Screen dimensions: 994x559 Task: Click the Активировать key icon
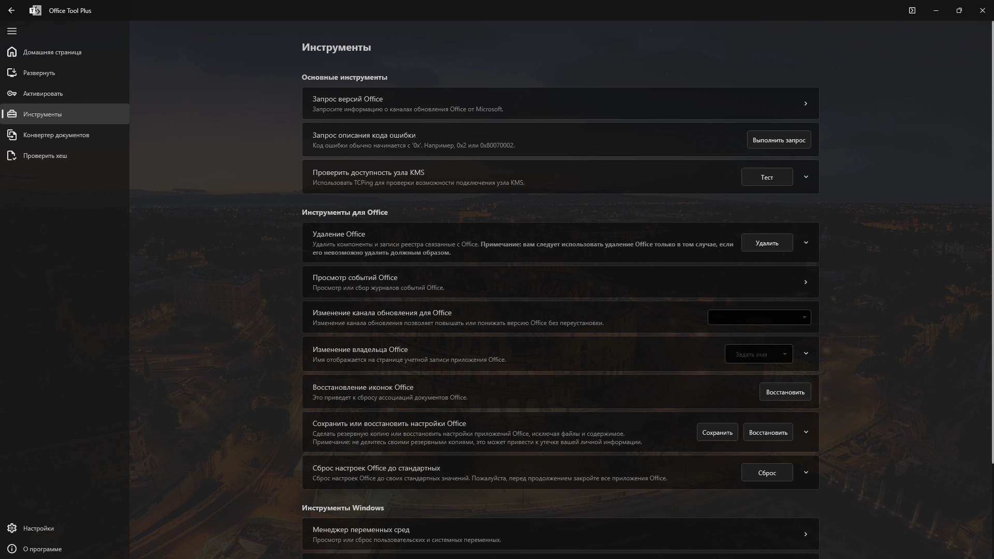point(12,93)
